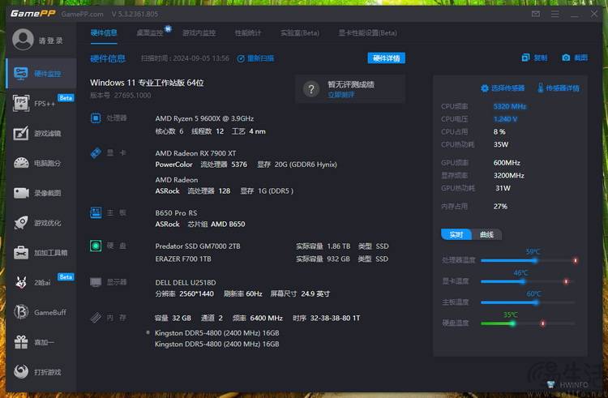This screenshot has width=608, height=398.
Task: Click the 请登录 login text
Action: pos(51,41)
